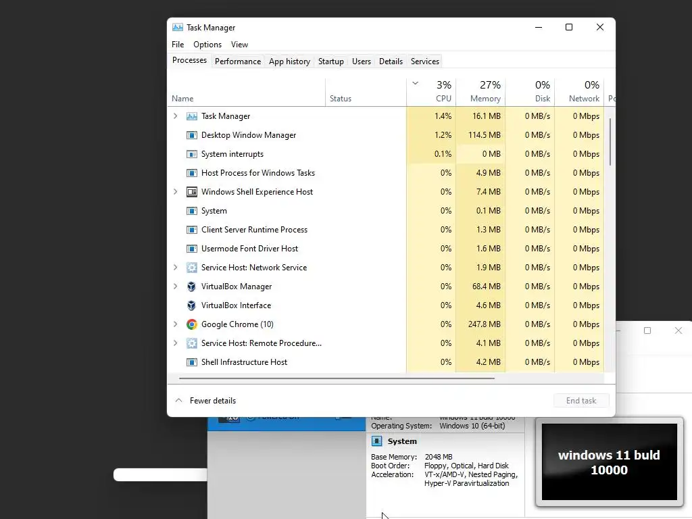This screenshot has width=692, height=519.
Task: Sort by the Memory column header
Action: click(x=480, y=92)
